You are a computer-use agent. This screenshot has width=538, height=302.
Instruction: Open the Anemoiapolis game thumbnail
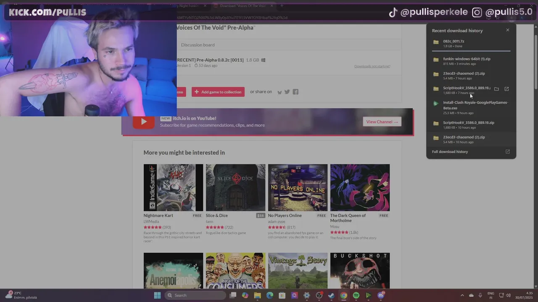173,271
